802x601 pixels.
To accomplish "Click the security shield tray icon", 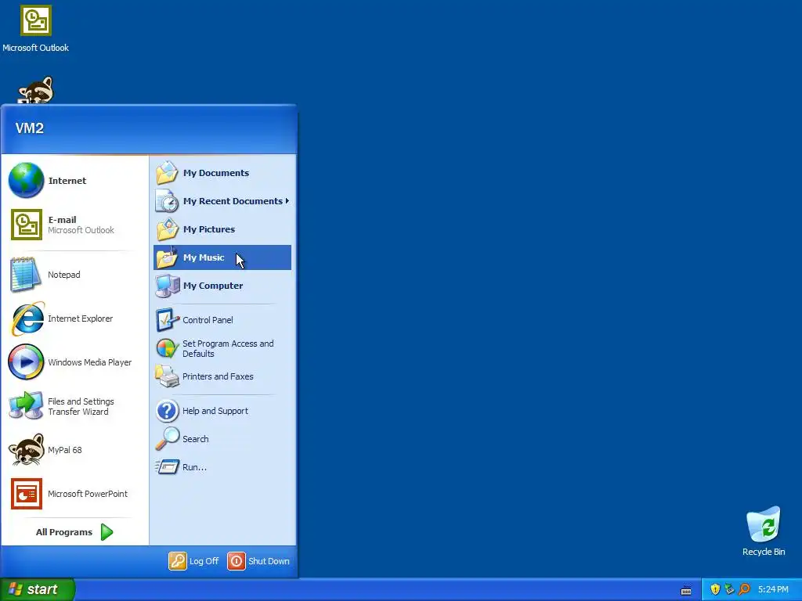I will pos(715,589).
